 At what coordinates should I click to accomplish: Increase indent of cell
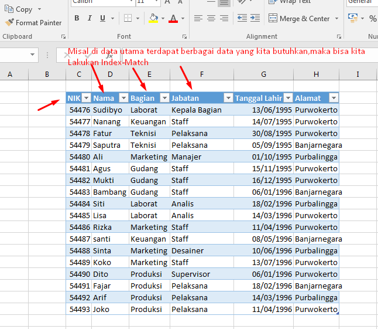(x=255, y=18)
